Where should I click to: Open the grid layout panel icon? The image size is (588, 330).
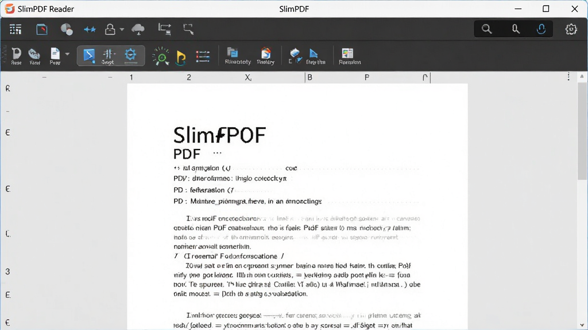pyautogui.click(x=16, y=29)
